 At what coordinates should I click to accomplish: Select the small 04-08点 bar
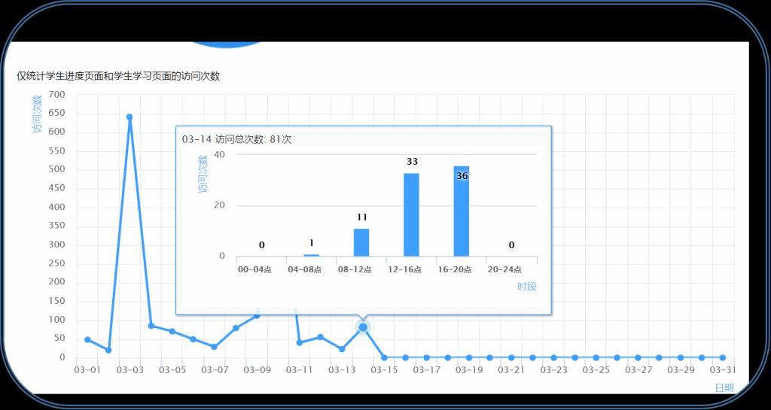311,255
